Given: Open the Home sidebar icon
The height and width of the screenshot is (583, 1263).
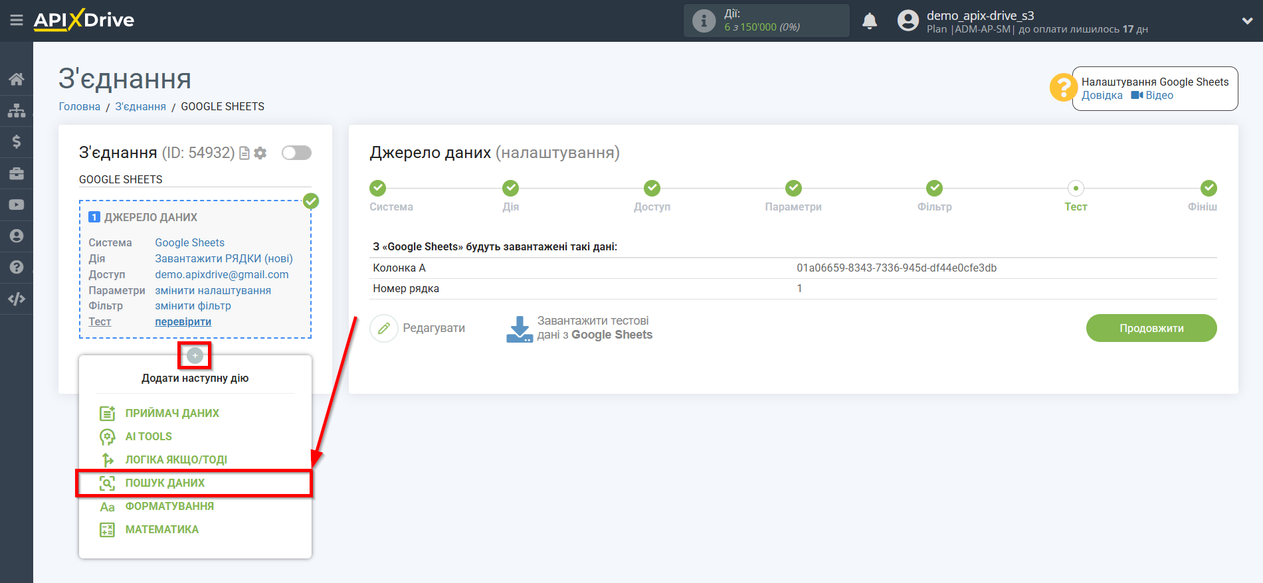Looking at the screenshot, I should tap(17, 79).
